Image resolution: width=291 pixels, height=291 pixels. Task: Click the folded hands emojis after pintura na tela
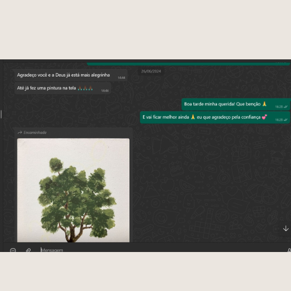click(85, 88)
